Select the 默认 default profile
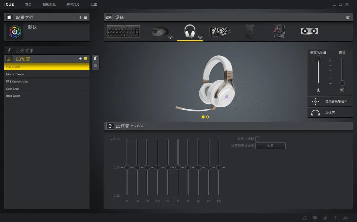 point(47,32)
